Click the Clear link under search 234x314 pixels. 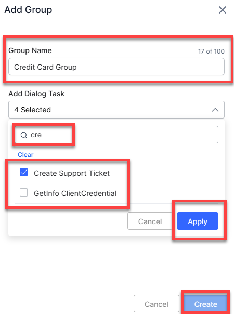coord(25,155)
